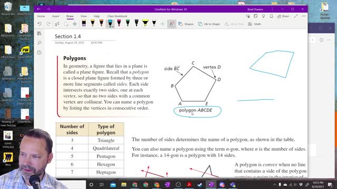Enter full screen mode with the expand arrows
Screen dimensions: 337x189
pos(296,16)
